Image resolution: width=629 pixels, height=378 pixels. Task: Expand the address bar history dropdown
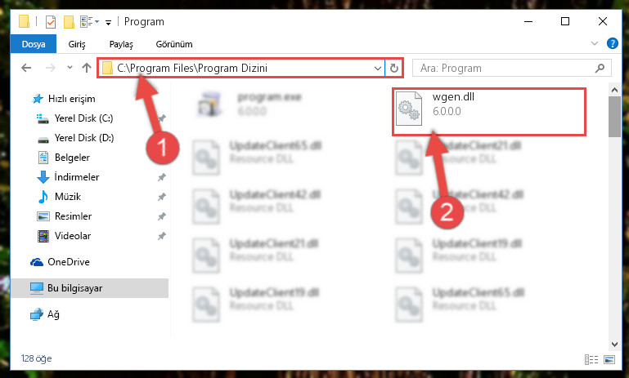377,69
